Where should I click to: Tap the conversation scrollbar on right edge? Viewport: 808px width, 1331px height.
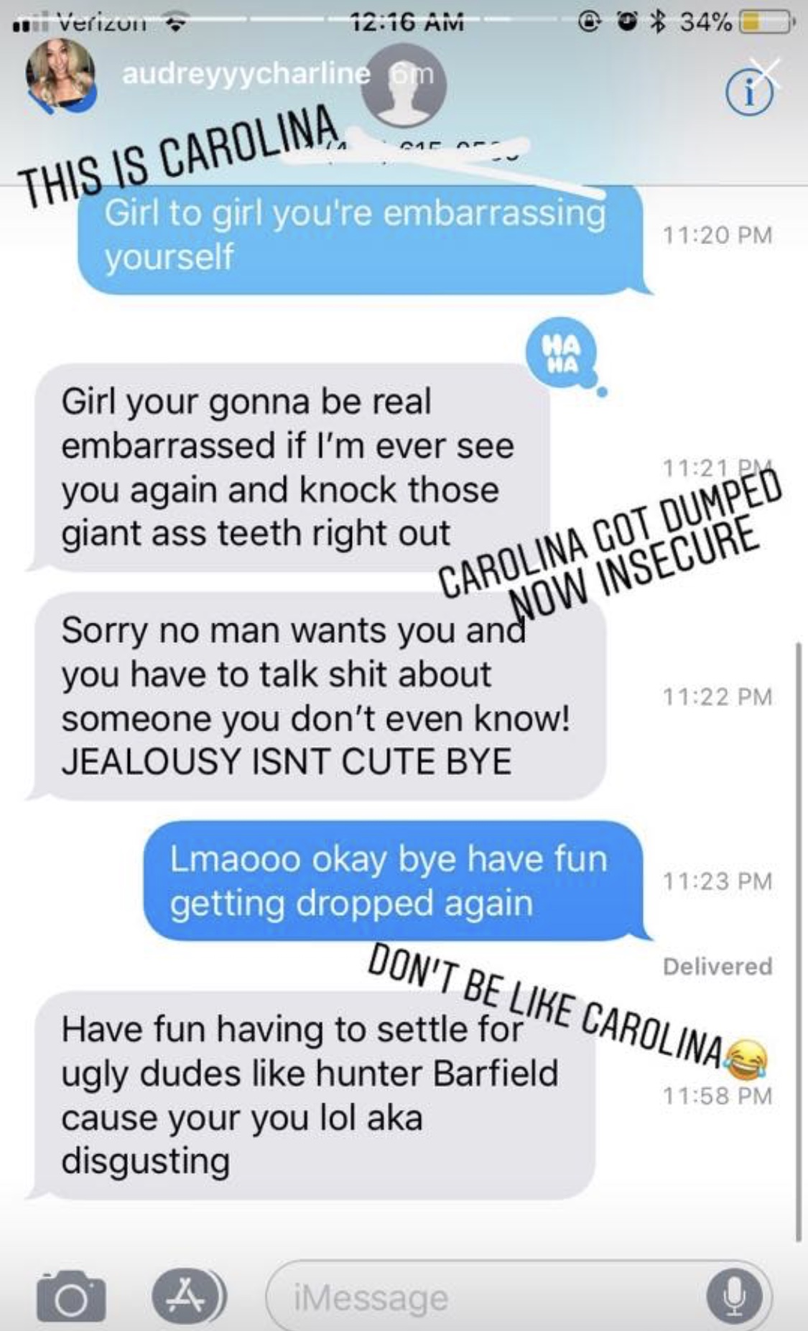pyautogui.click(x=798, y=941)
